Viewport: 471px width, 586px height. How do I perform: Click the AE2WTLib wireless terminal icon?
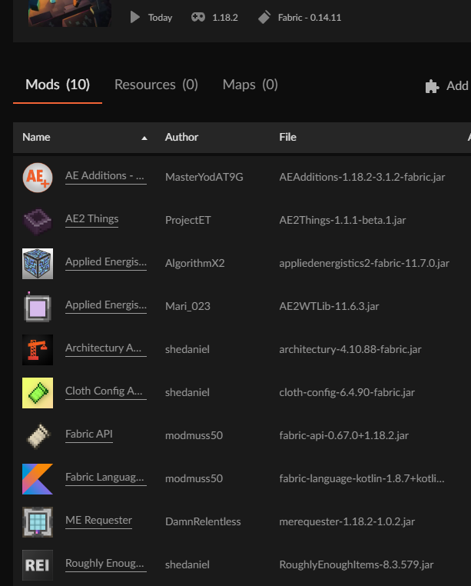(38, 306)
